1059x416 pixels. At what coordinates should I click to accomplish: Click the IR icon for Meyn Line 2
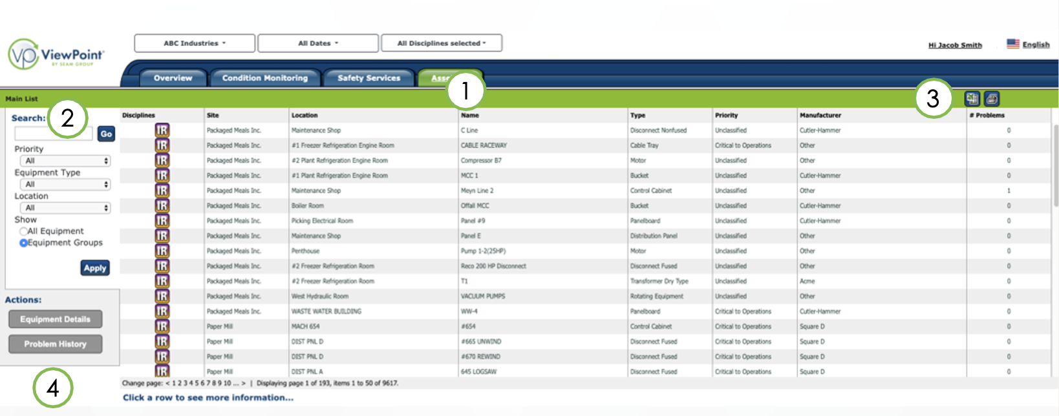click(x=162, y=191)
